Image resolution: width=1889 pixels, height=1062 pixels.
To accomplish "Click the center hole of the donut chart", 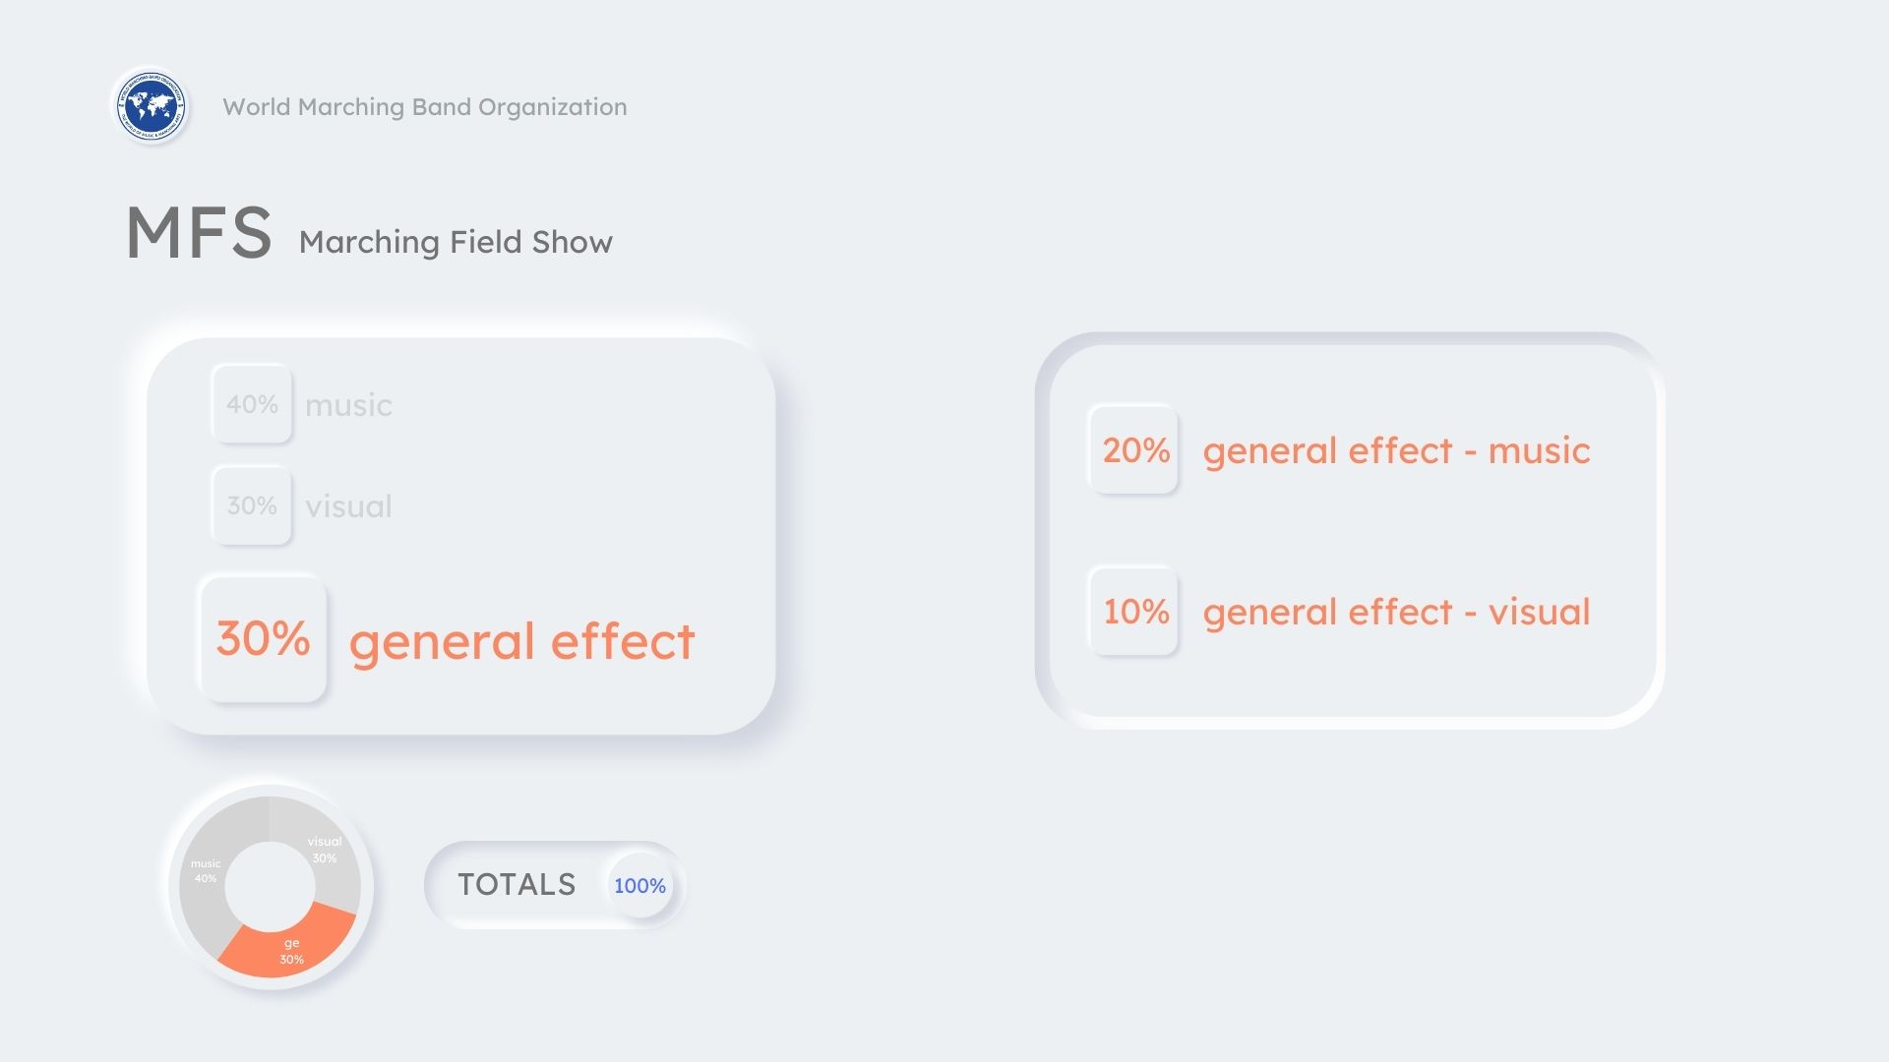I will pos(270,886).
